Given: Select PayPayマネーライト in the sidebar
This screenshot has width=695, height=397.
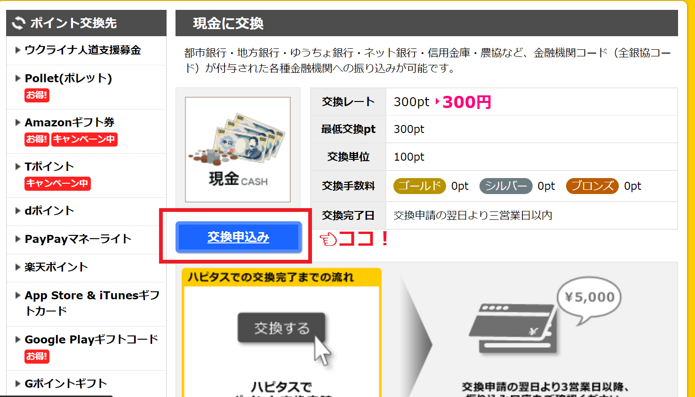Looking at the screenshot, I should click(x=78, y=239).
